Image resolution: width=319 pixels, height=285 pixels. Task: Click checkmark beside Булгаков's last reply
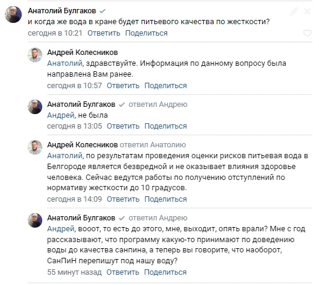(122, 218)
